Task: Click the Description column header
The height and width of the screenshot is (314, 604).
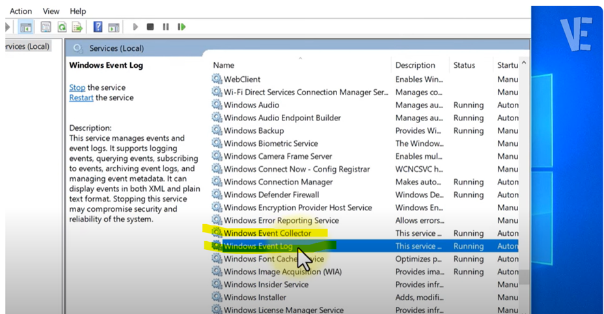Action: click(x=415, y=65)
